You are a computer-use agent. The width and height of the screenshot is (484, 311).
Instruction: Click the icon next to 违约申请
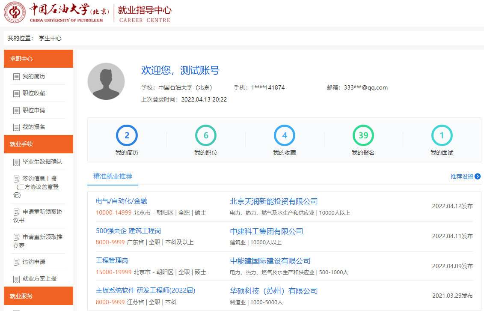(16, 262)
